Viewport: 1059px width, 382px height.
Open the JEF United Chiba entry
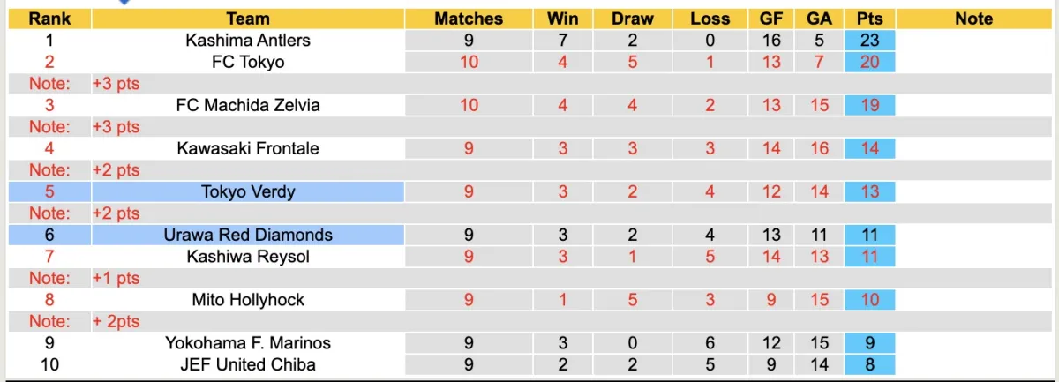[248, 364]
